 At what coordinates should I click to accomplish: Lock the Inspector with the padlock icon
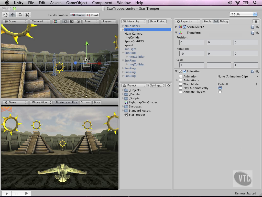[x=256, y=22]
